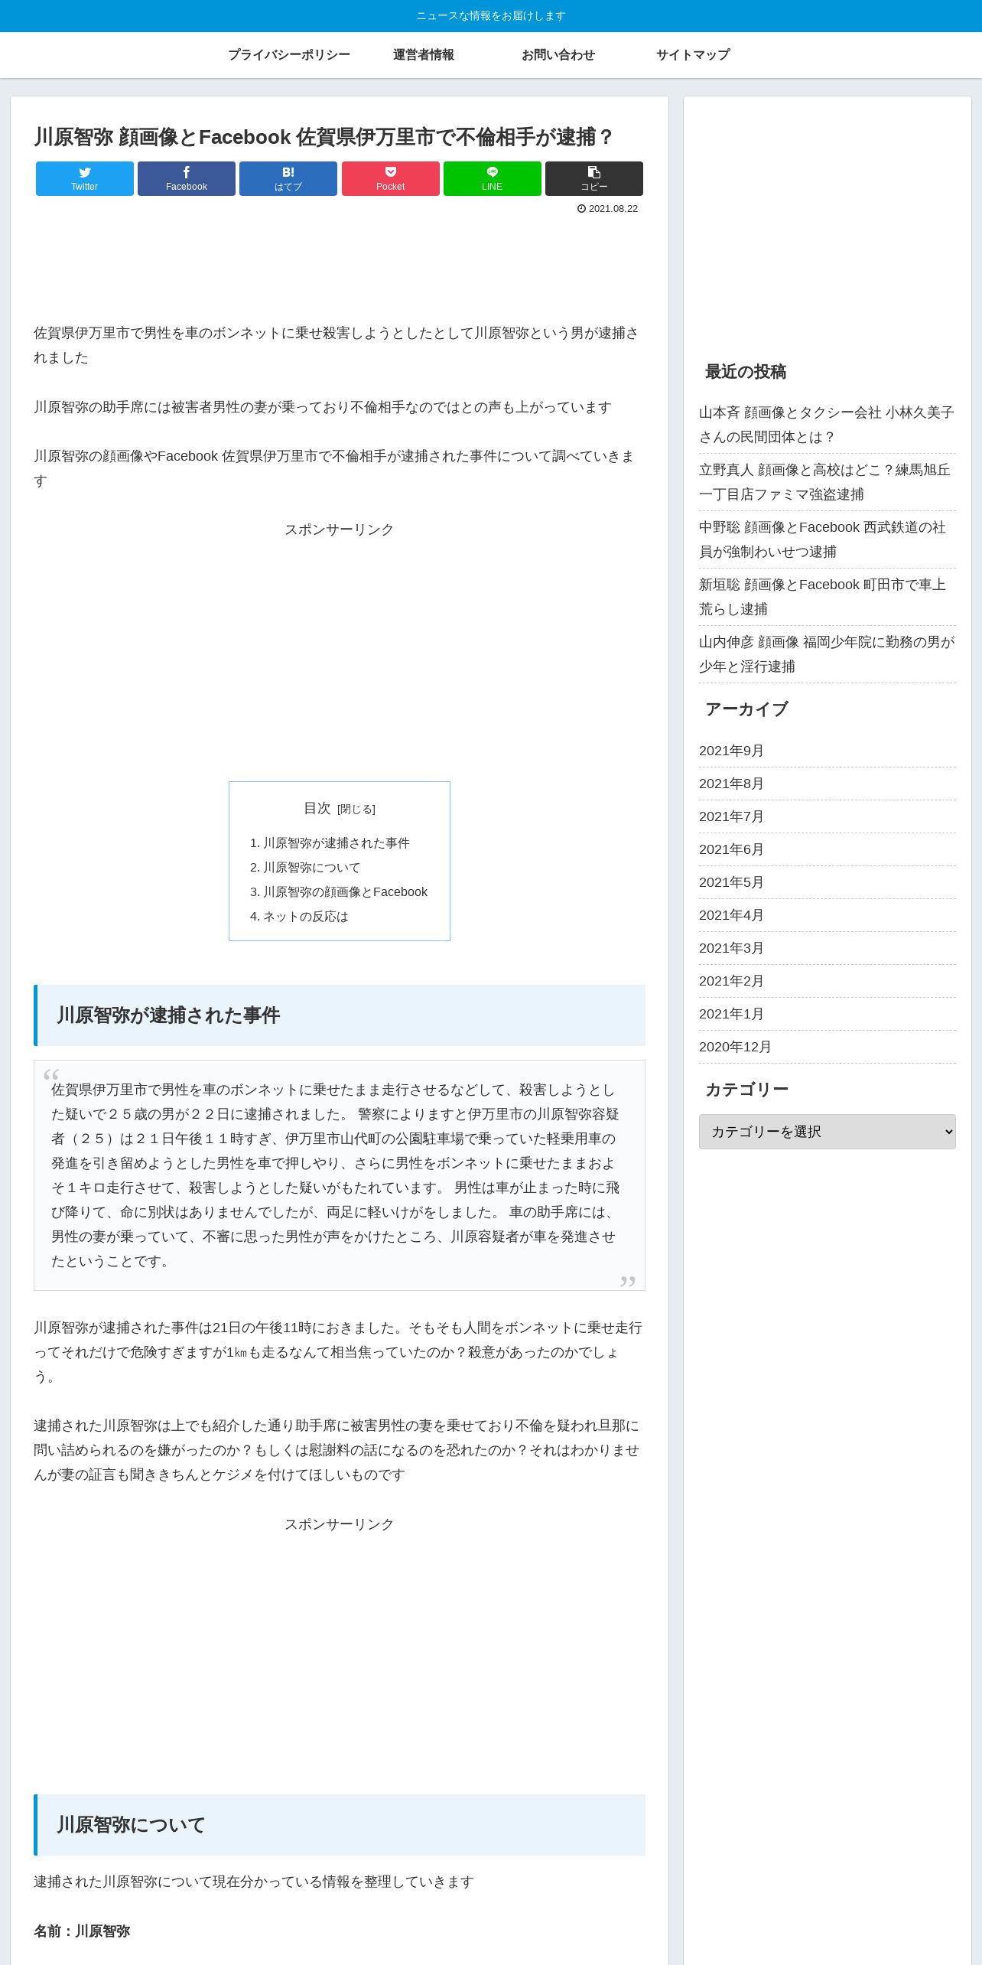This screenshot has width=982, height=1965.
Task: Open the プライバシーポリシー menu item
Action: point(289,55)
